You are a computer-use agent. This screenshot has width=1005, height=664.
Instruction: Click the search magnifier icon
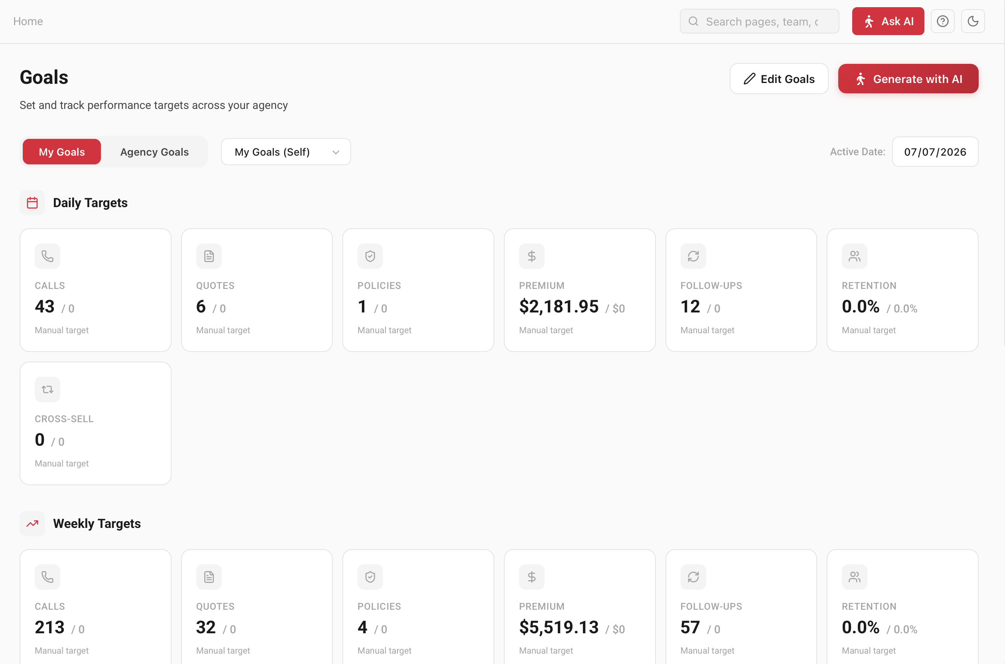tap(693, 21)
